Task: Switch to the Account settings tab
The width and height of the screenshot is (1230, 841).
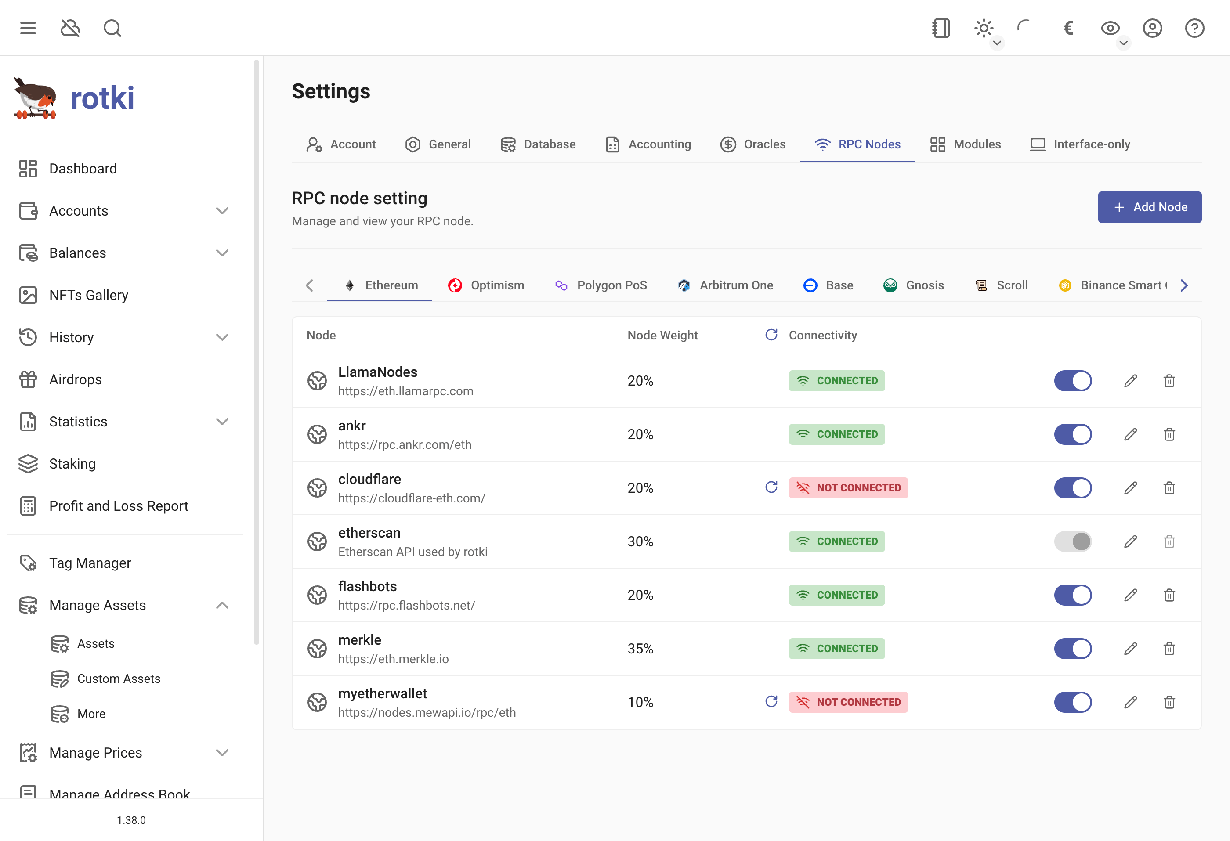Action: pyautogui.click(x=341, y=144)
